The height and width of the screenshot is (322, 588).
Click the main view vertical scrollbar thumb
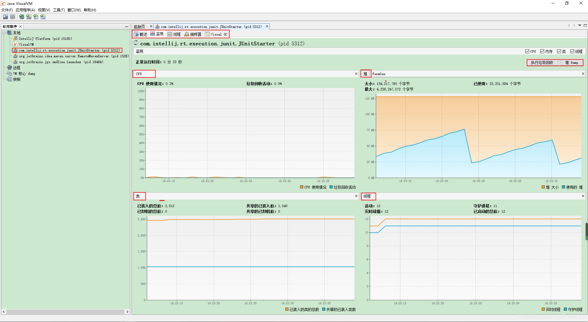tap(587, 231)
